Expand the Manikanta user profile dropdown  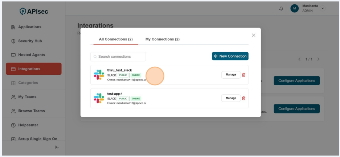(323, 8)
